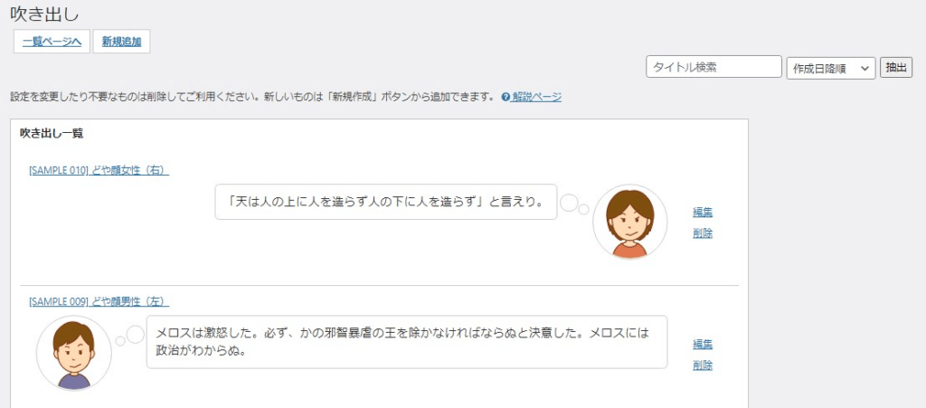
Task: Click the 新規追加 button
Action: pyautogui.click(x=121, y=42)
